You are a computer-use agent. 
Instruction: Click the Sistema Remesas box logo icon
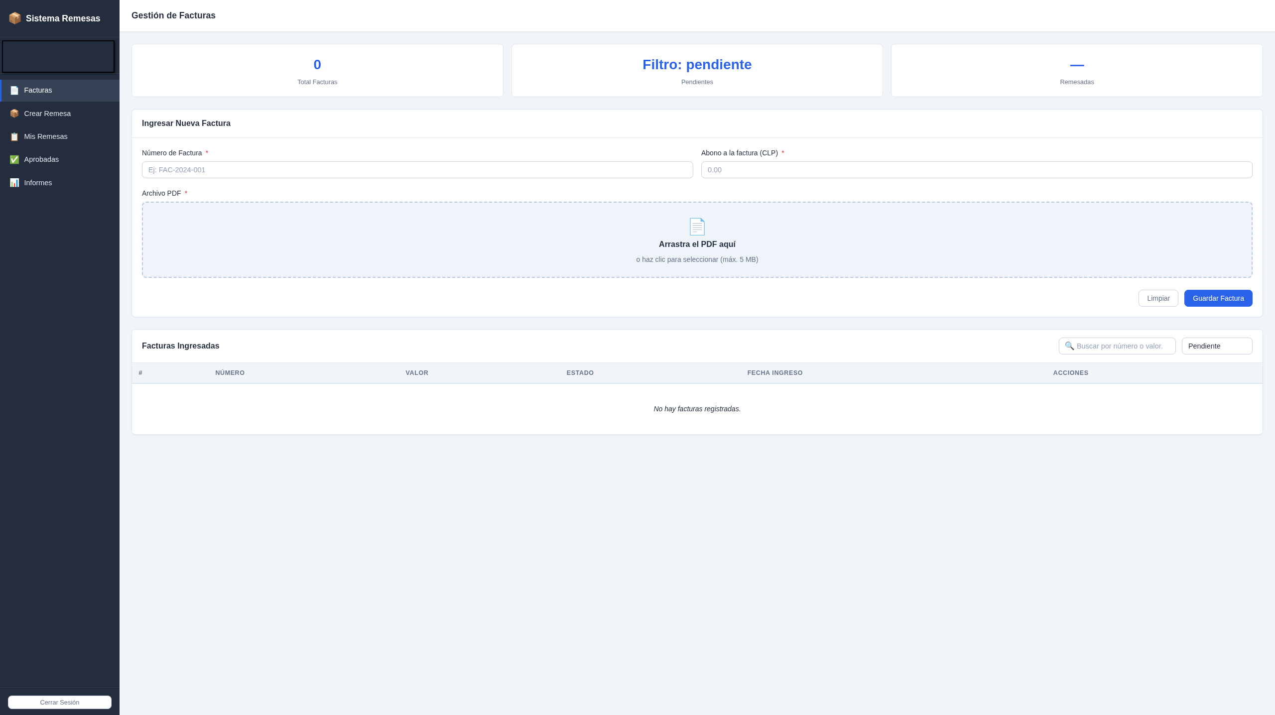pos(15,18)
